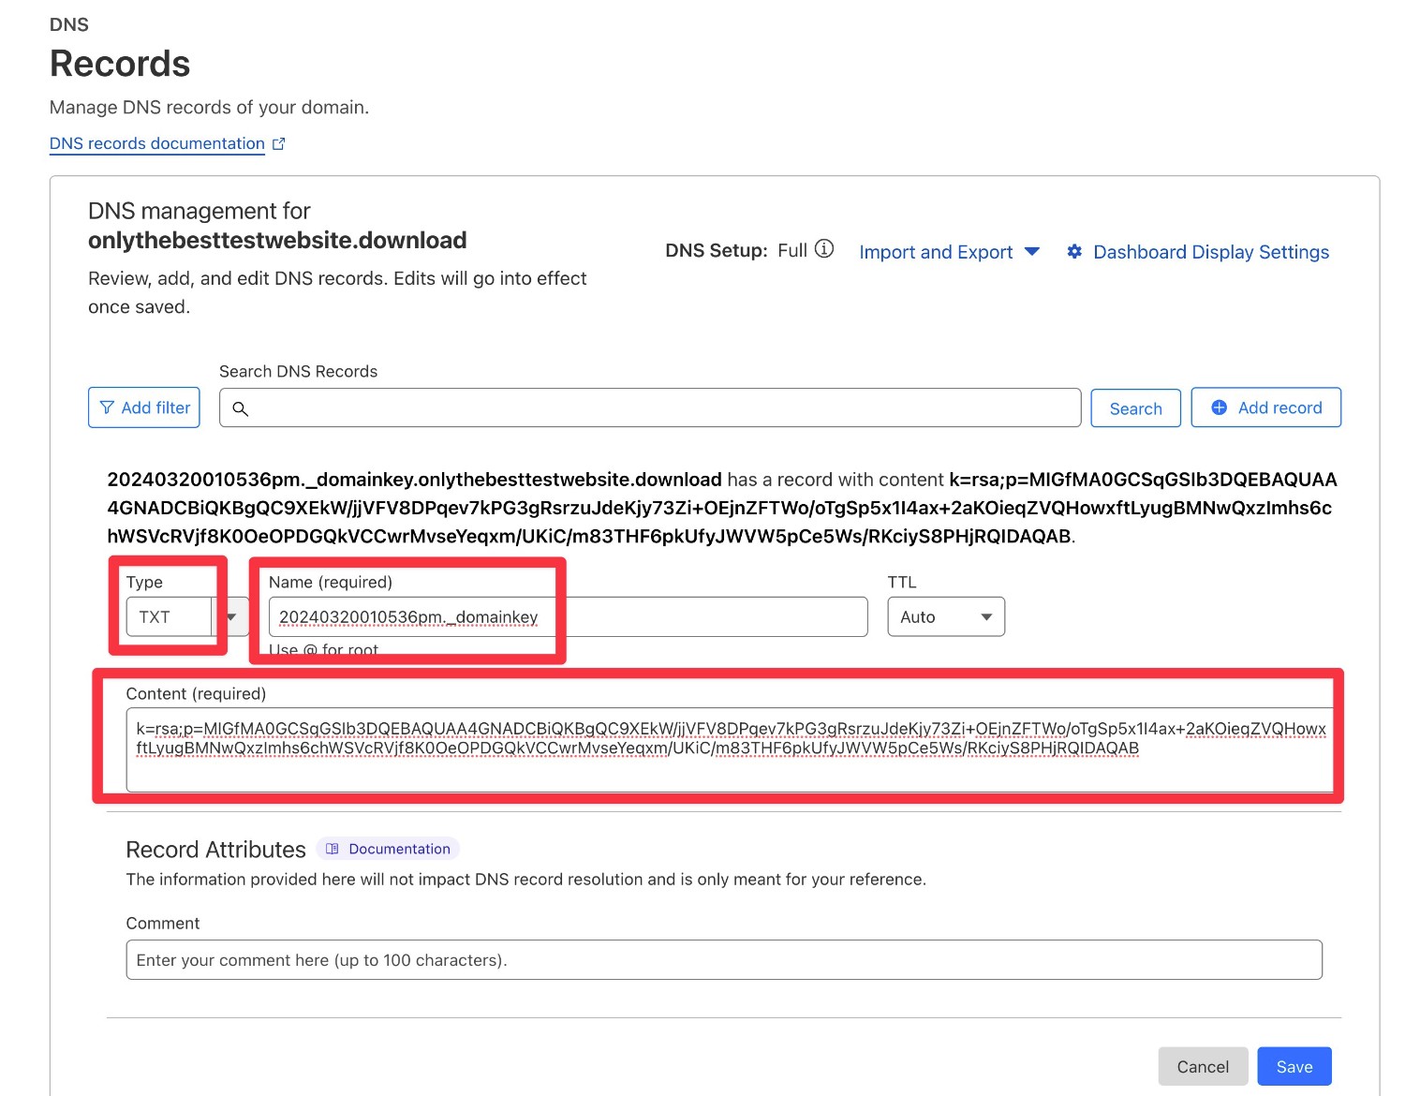Click the Type dropdown arrow
Viewport: 1405px width, 1096px height.
230,616
